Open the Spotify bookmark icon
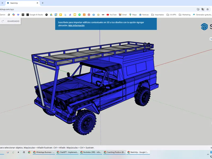Screen dimensions: 212x159 point(79,15)
